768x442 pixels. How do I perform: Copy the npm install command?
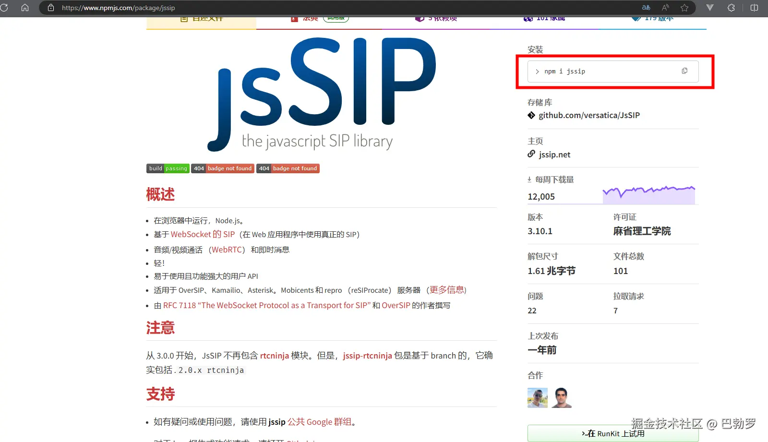tap(684, 71)
